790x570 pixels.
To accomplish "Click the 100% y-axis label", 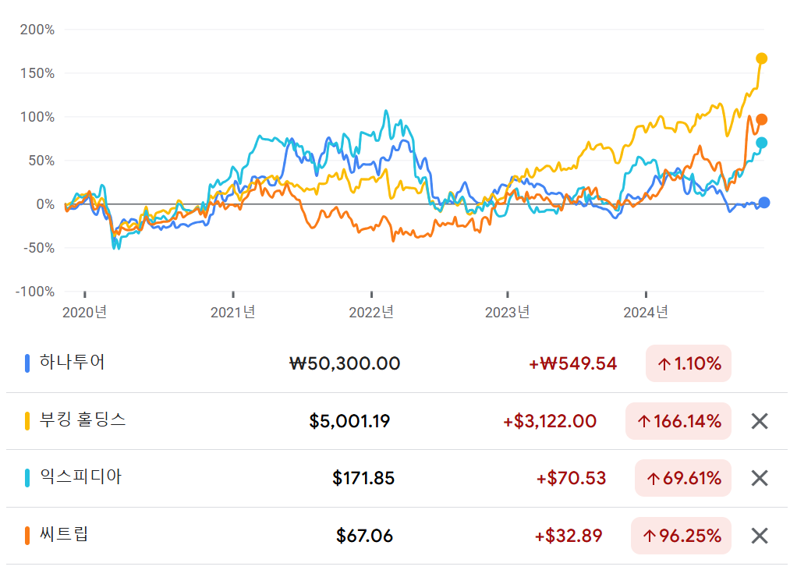I will (37, 117).
